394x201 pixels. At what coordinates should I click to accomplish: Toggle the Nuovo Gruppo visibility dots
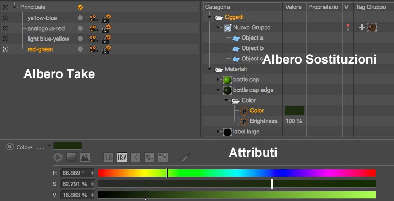point(348,27)
